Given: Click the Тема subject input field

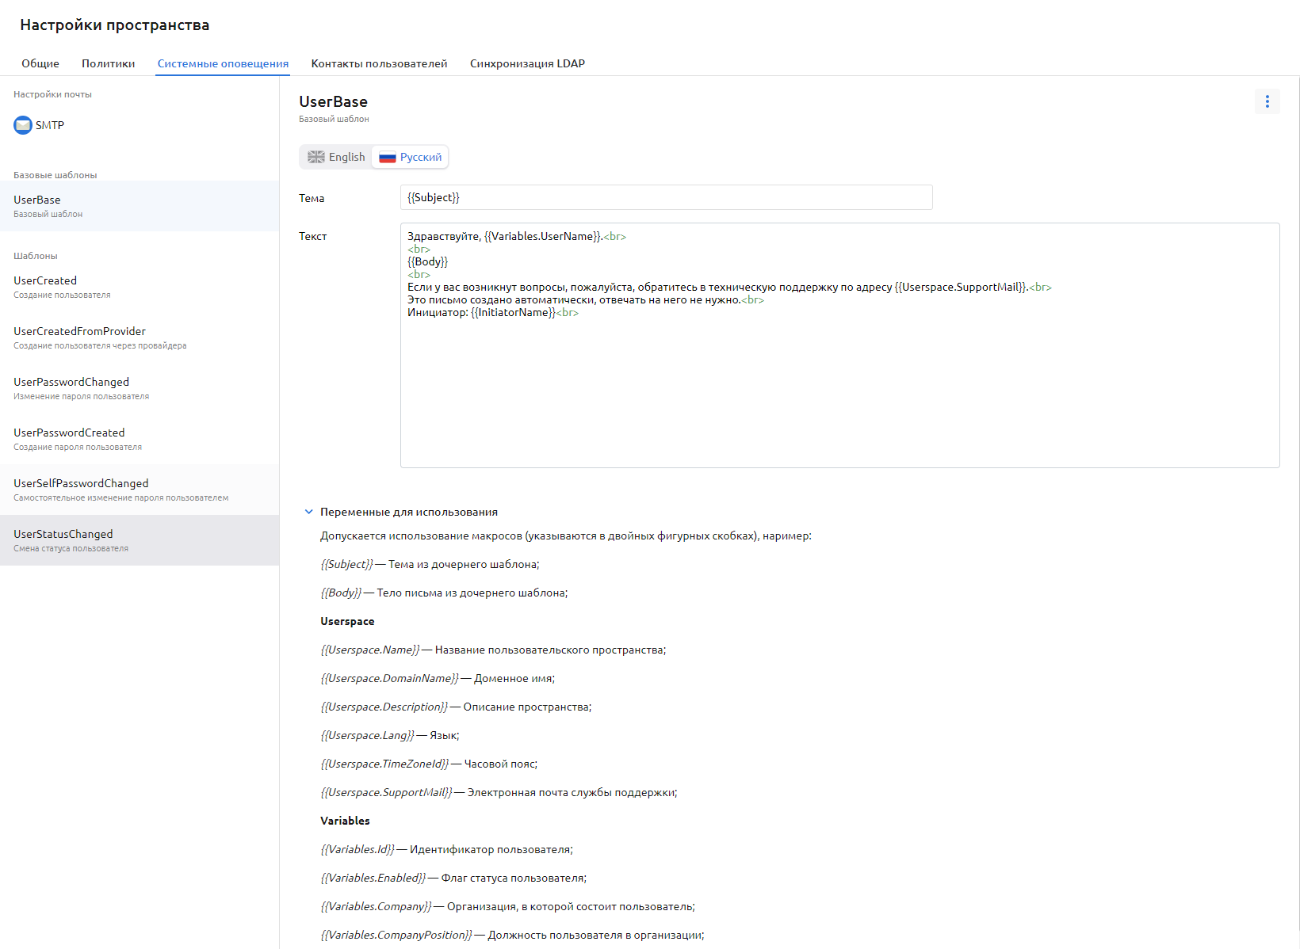Looking at the screenshot, I should click(x=666, y=197).
